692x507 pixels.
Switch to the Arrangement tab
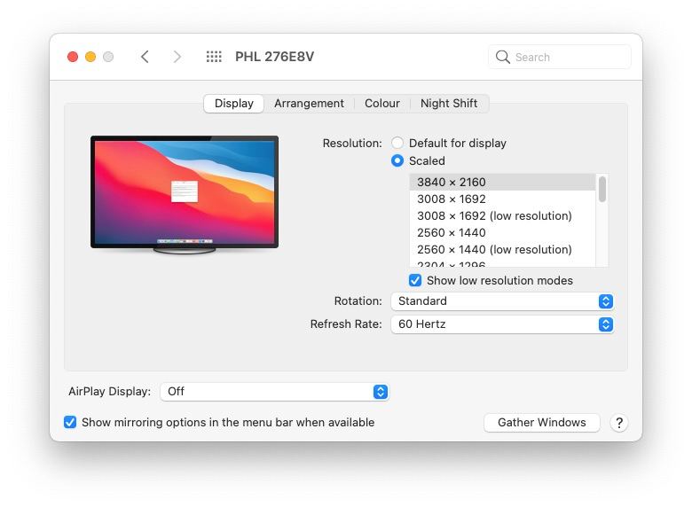[309, 104]
